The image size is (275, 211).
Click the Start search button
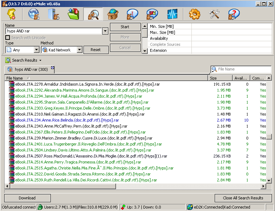(x=125, y=27)
